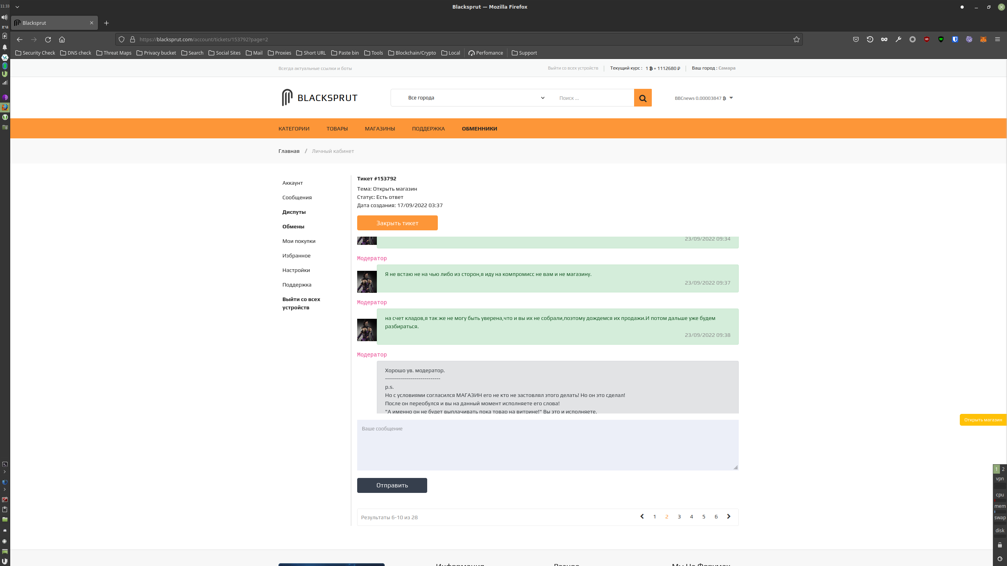Click moderator avatar beside 09:37 message

point(367,281)
